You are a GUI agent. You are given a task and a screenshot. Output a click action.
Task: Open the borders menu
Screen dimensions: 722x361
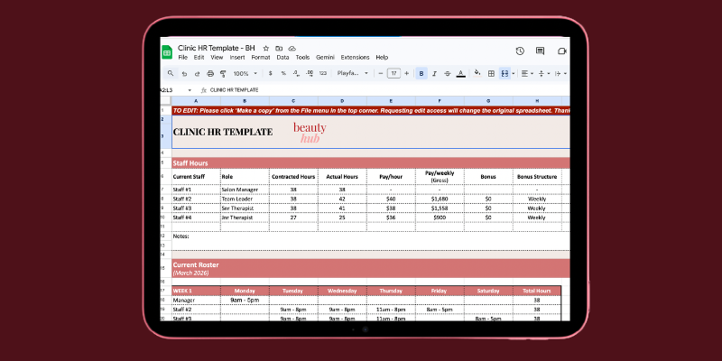click(x=491, y=74)
